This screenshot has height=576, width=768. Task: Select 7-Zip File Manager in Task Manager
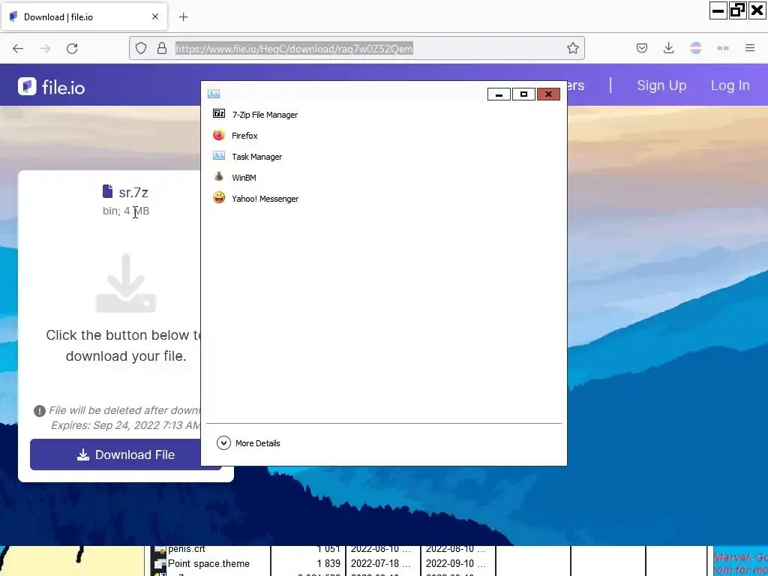click(265, 115)
